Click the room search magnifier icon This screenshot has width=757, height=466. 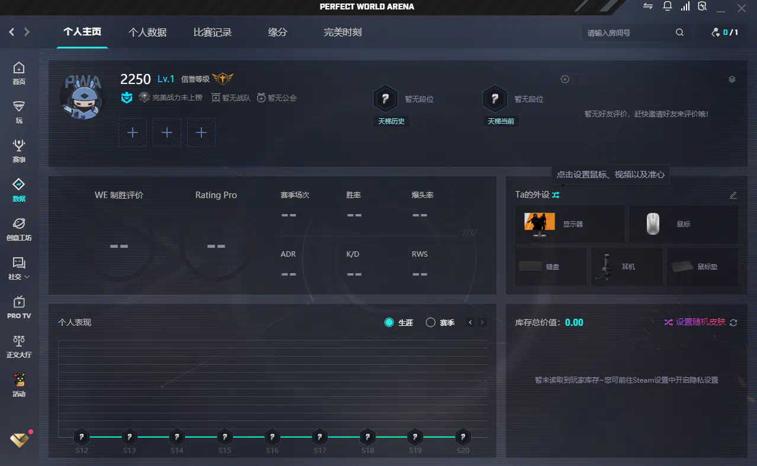point(679,33)
